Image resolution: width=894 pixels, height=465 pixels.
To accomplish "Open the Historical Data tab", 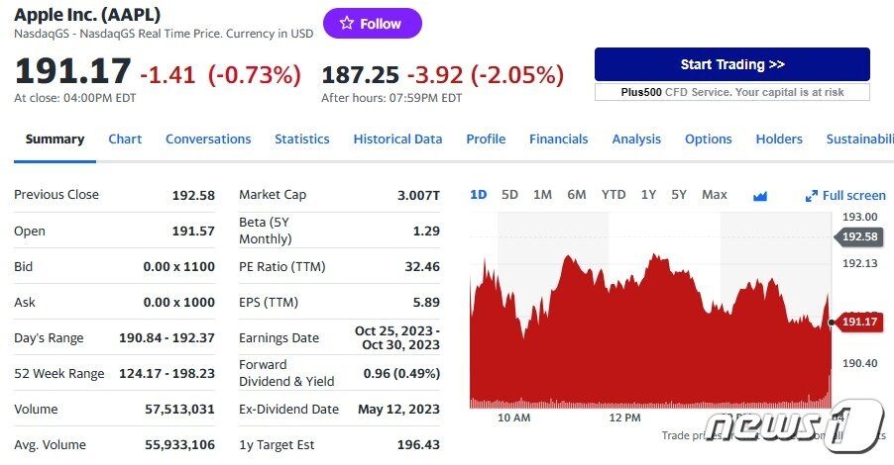I will coord(397,139).
